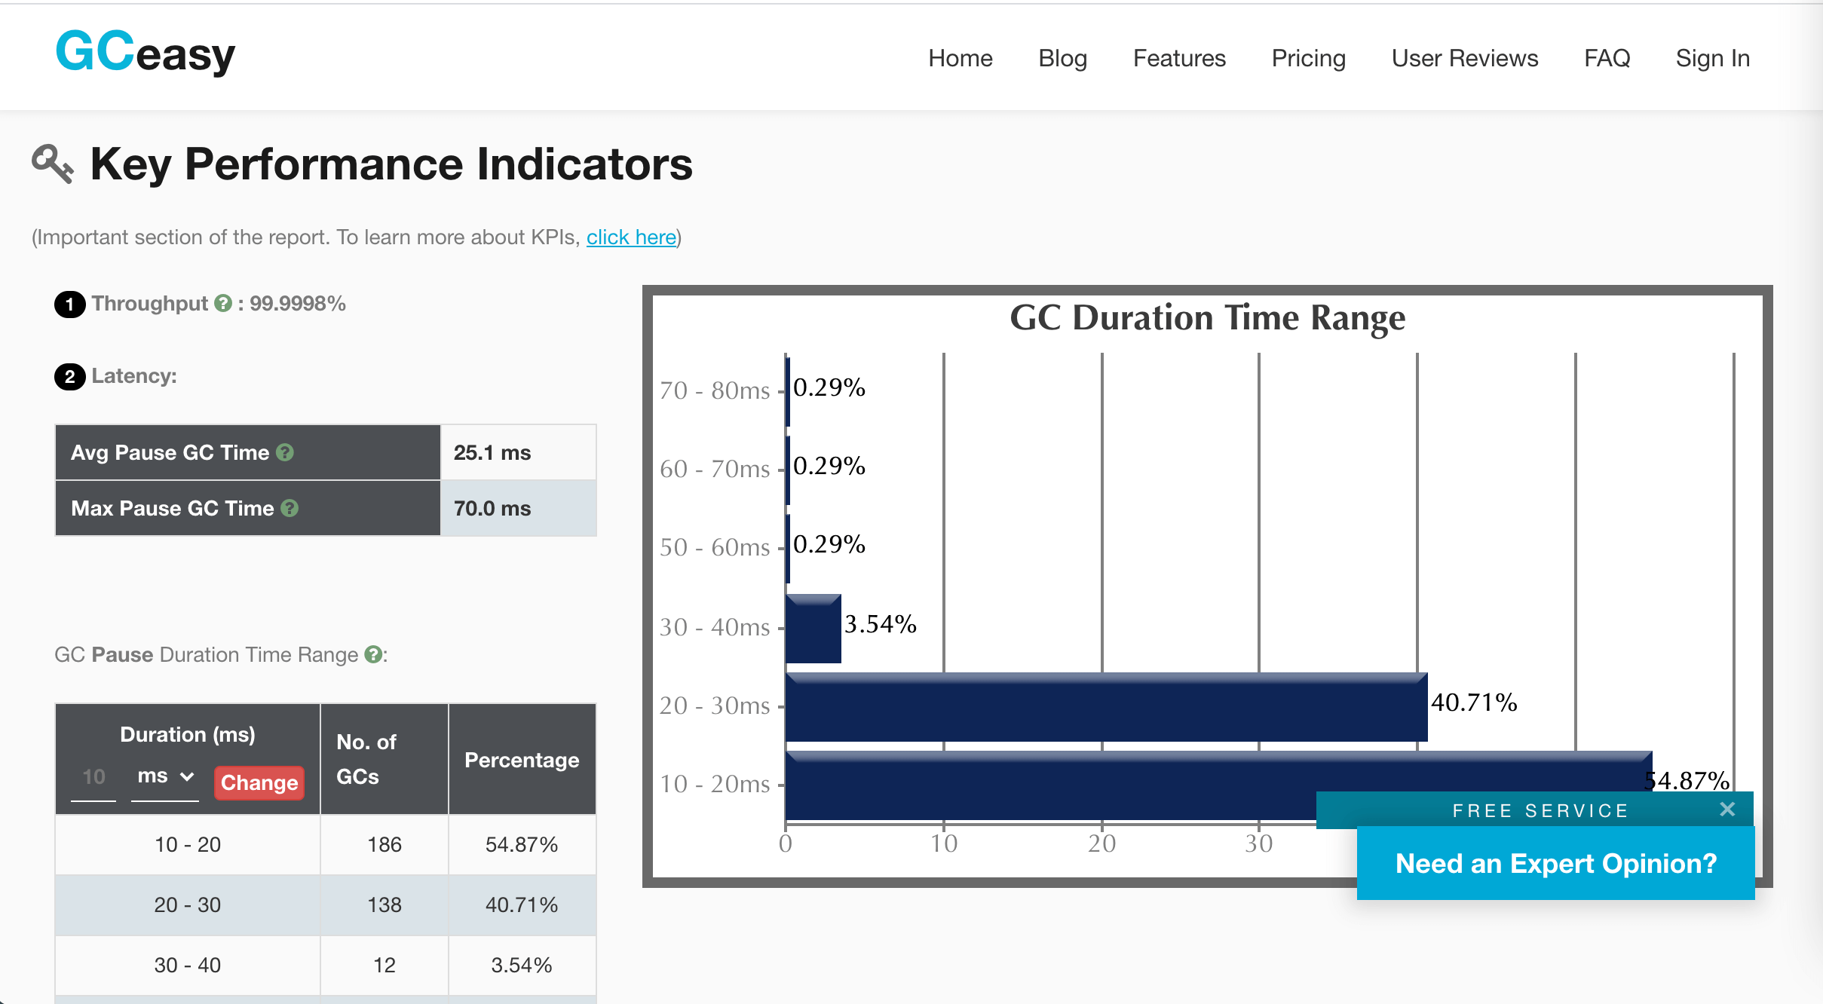Screen dimensions: 1823x1004
Task: Click the 30 - 40ms chart bar
Action: click(x=813, y=629)
